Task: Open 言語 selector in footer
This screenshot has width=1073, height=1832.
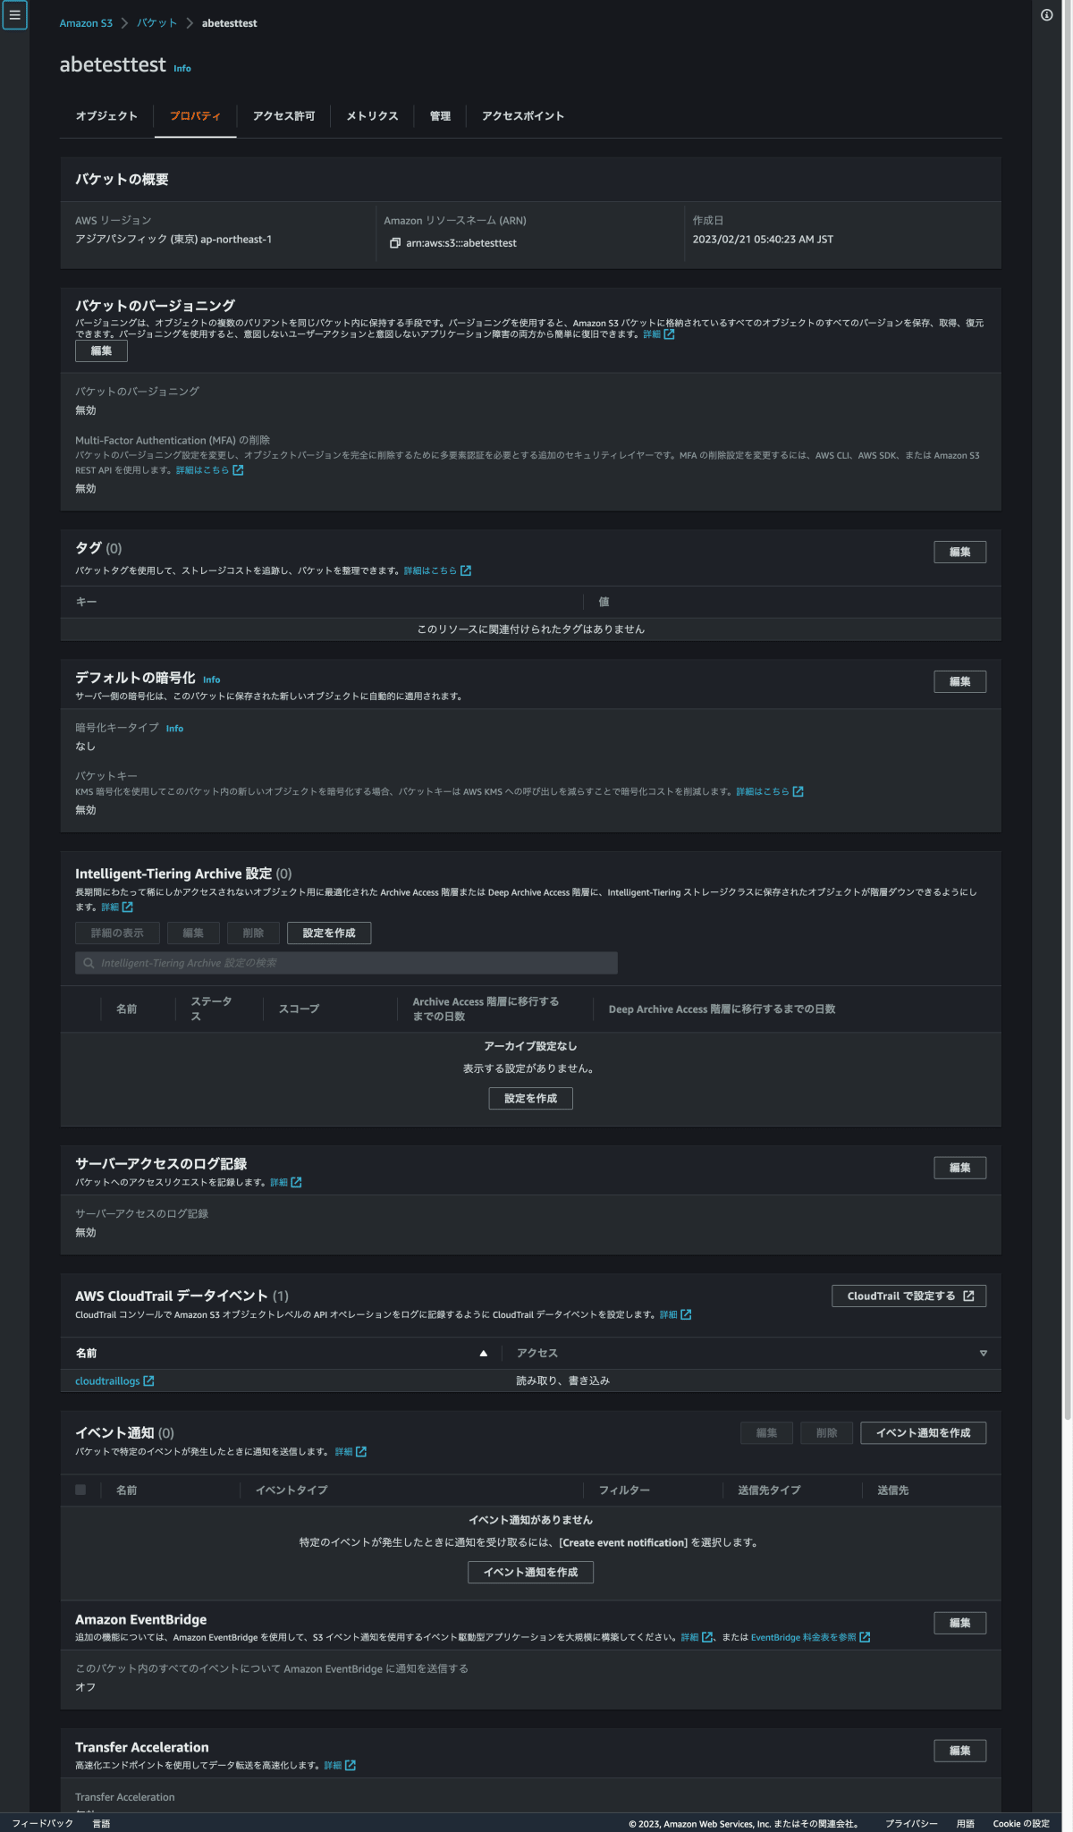Action: [x=101, y=1823]
